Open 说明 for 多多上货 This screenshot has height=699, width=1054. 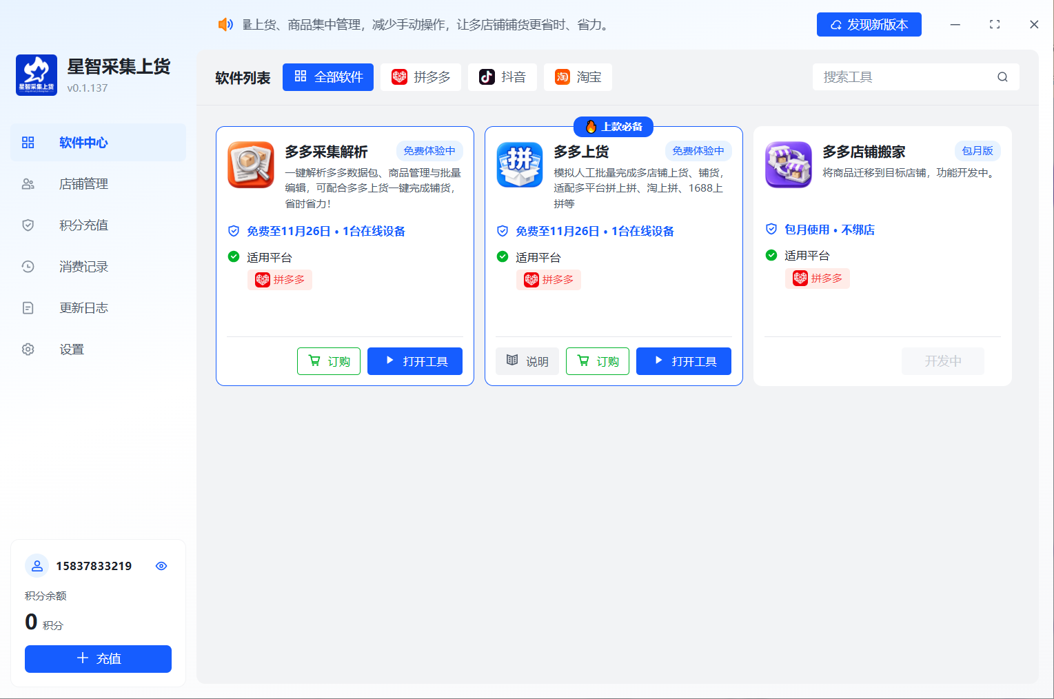(x=527, y=361)
